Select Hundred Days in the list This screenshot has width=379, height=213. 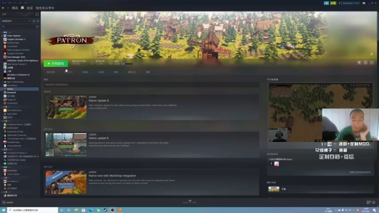pos(13,142)
